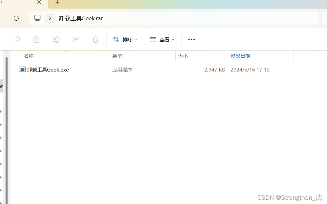Click the navigation pane vertical scrollbar

pos(7,131)
